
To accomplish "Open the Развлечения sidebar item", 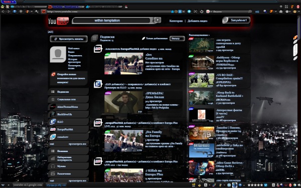I will point(68,173).
